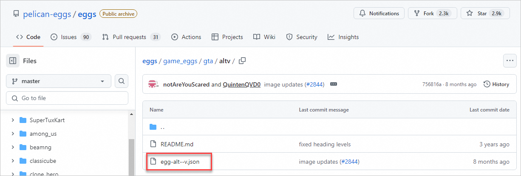Expand commit details ellipsis button
Screen dimensions: 521x176
pyautogui.click(x=334, y=84)
